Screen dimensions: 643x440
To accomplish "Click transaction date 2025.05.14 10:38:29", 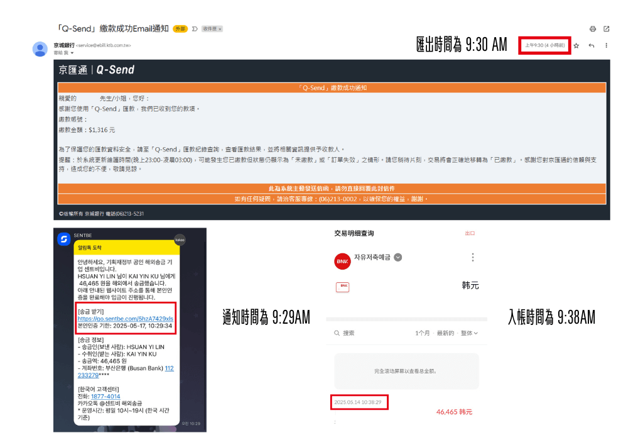I will point(358,402).
